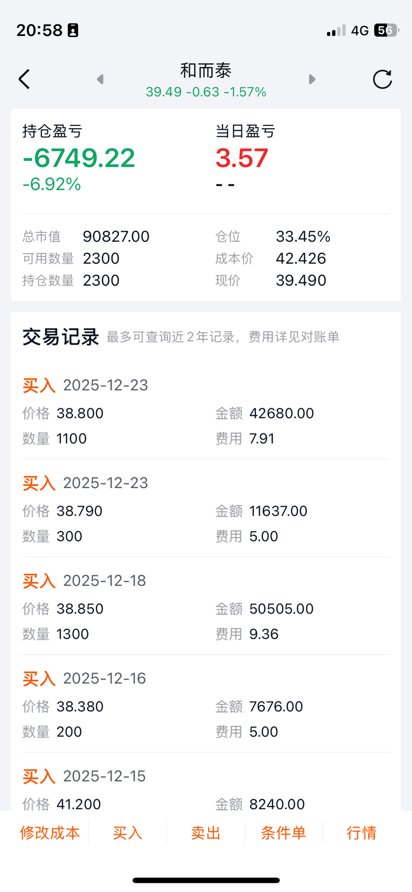Switch to next stock with right triangle
The width and height of the screenshot is (412, 892).
(312, 79)
